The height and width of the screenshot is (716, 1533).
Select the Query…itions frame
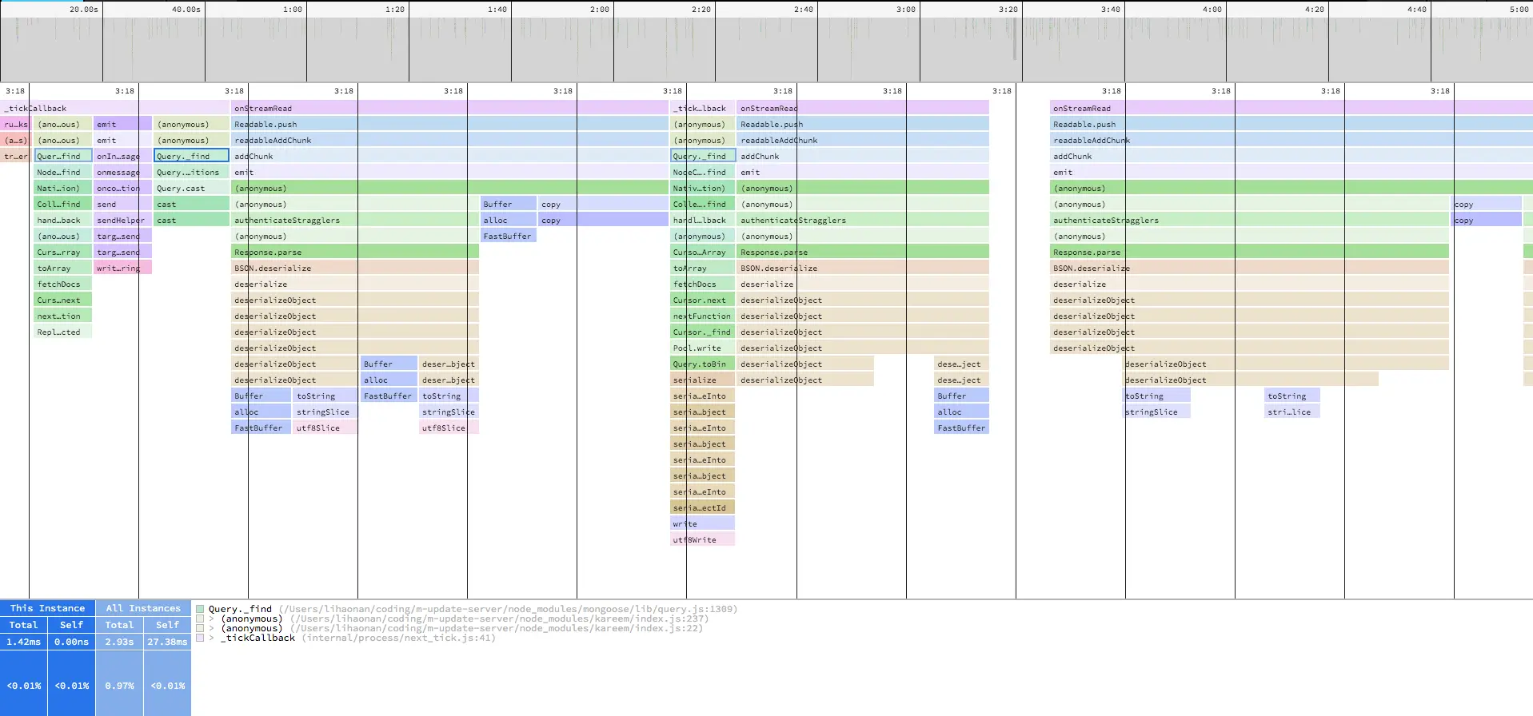coord(191,172)
